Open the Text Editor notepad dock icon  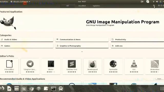46,89
